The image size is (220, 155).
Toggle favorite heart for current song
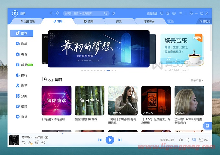(x=24, y=143)
